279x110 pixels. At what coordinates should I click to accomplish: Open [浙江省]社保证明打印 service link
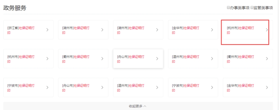(28, 30)
